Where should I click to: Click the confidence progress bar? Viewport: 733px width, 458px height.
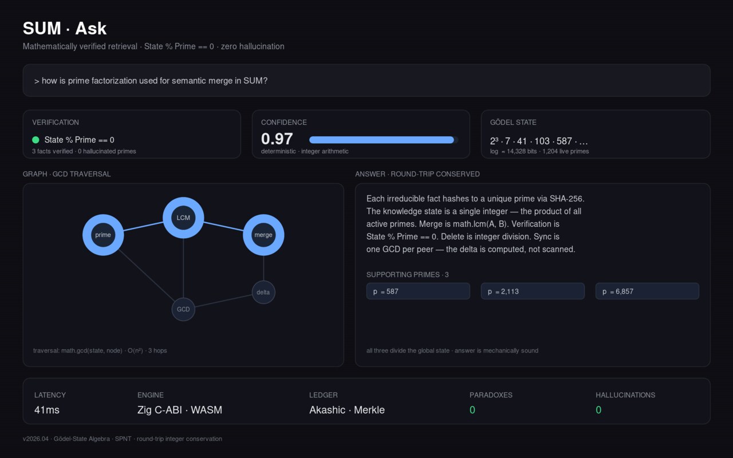383,140
